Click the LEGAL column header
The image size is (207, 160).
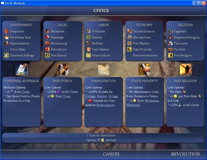[x=63, y=25]
